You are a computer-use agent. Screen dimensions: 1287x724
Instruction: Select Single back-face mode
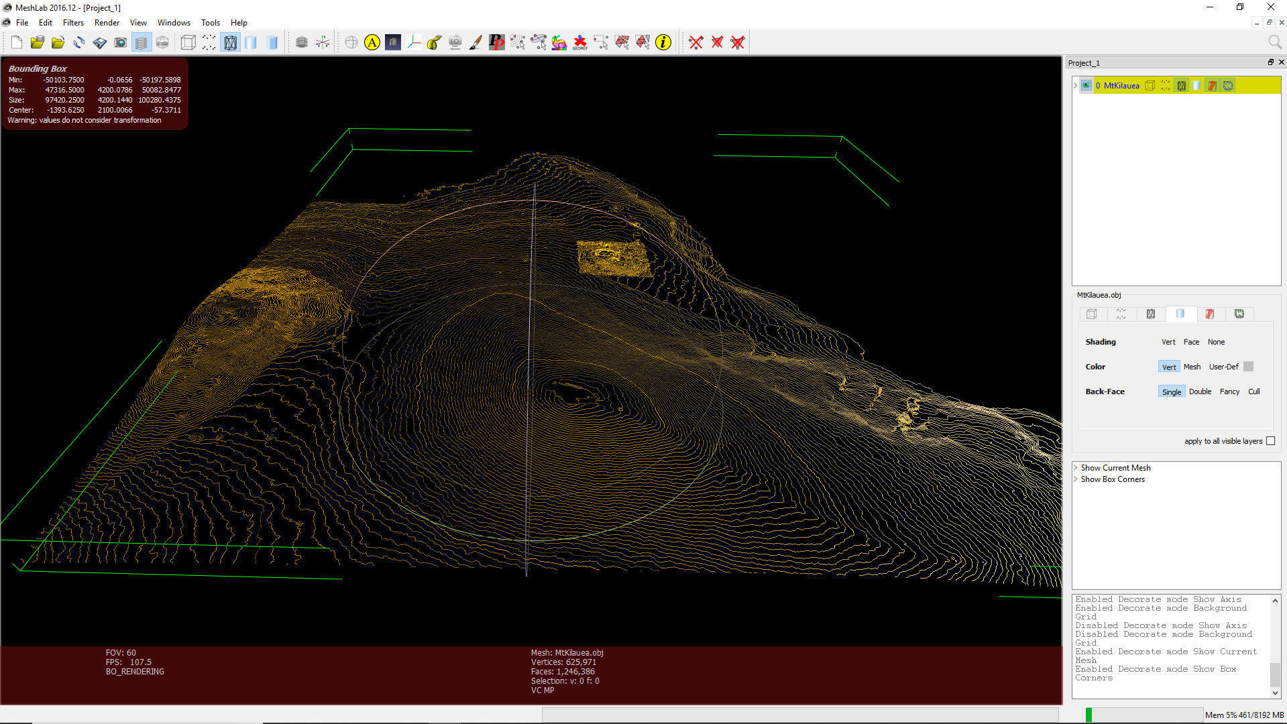(x=1172, y=391)
